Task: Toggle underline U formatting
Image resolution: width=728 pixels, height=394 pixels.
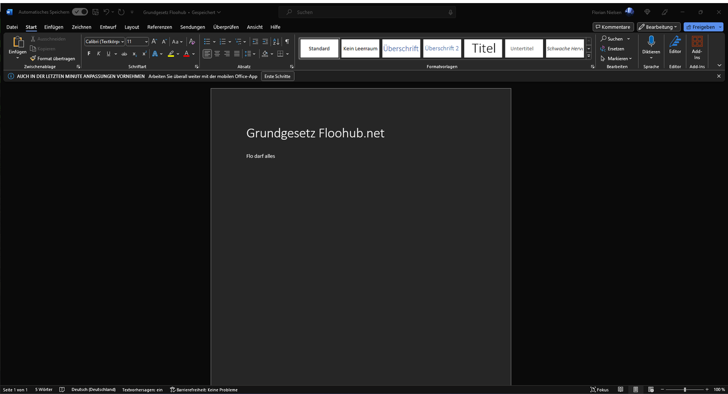Action: 109,53
